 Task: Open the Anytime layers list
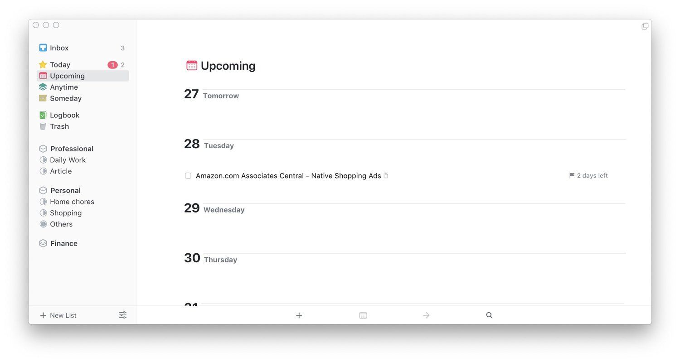63,87
